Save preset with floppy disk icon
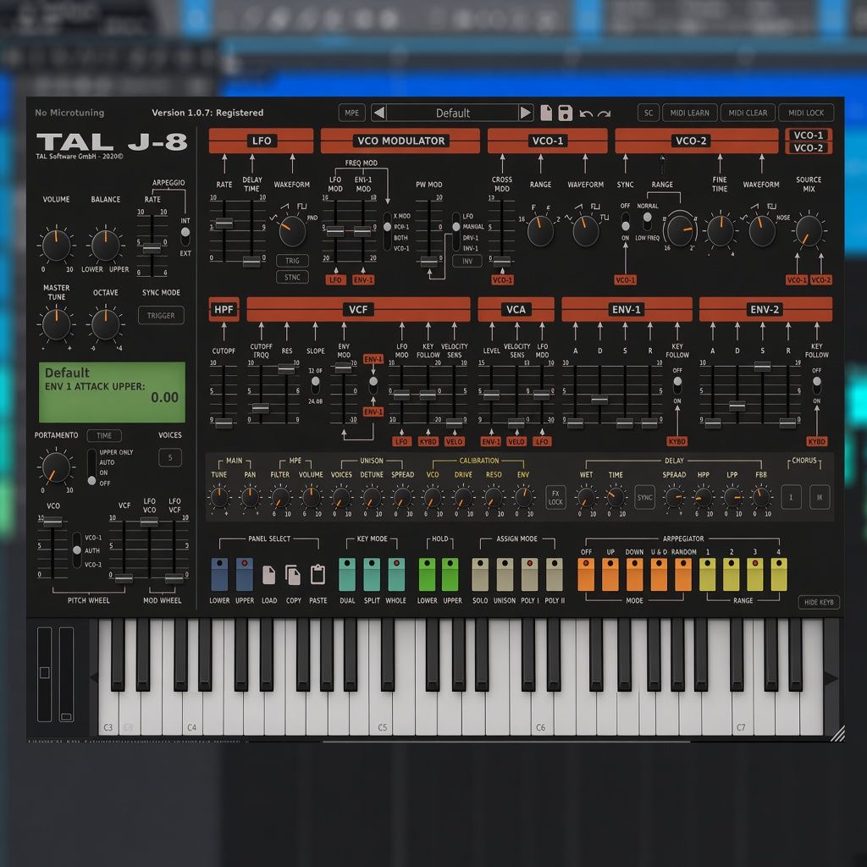The width and height of the screenshot is (867, 867). 565,113
